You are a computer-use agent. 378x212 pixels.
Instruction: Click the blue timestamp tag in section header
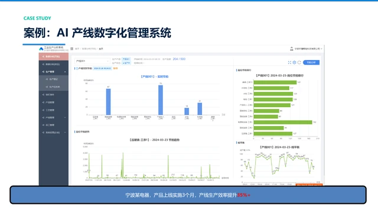102,68
